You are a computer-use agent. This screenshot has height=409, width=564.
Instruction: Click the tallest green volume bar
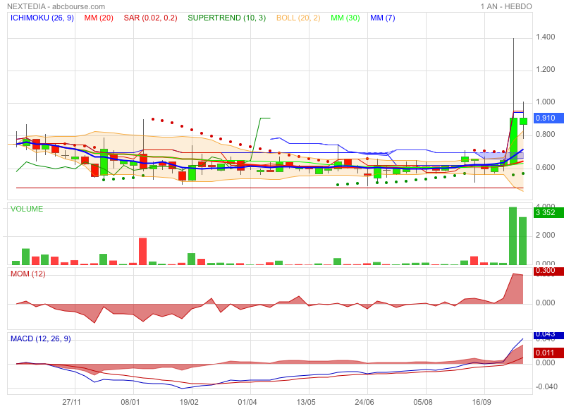coord(513,236)
